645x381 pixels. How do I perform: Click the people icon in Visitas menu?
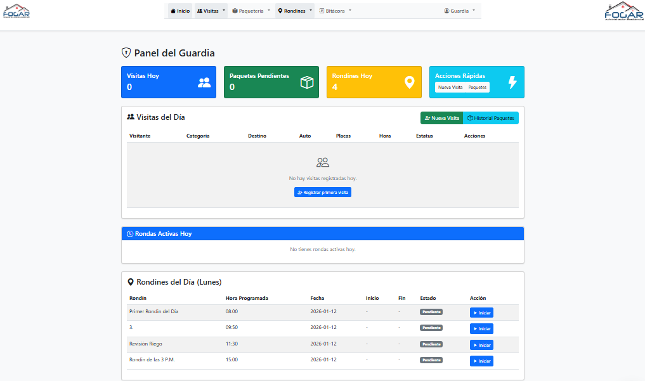[x=200, y=11]
